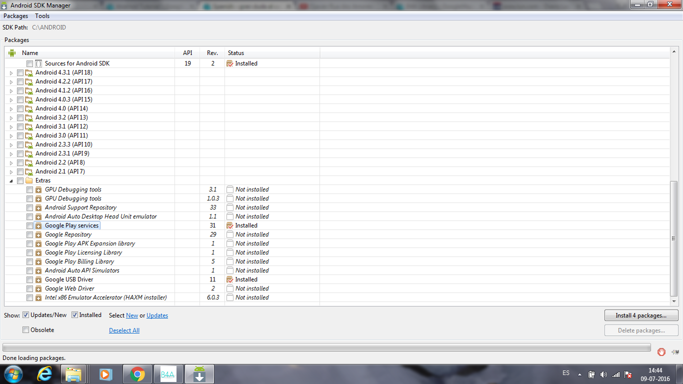Viewport: 683px width, 384px height.
Task: Click the ES language indicator in taskbar
Action: click(566, 373)
